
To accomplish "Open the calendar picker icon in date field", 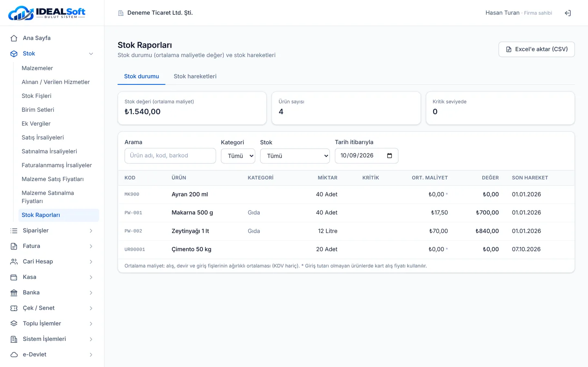I will pyautogui.click(x=390, y=156).
